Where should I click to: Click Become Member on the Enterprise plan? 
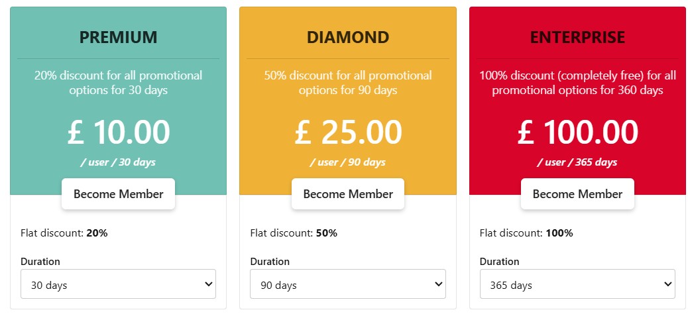[x=577, y=194]
